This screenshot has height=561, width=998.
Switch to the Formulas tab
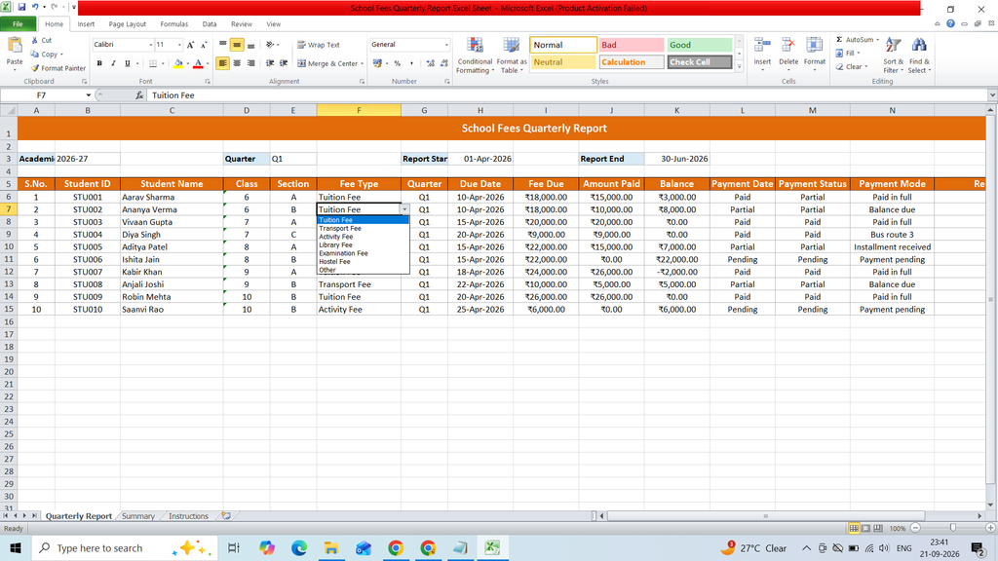click(173, 24)
